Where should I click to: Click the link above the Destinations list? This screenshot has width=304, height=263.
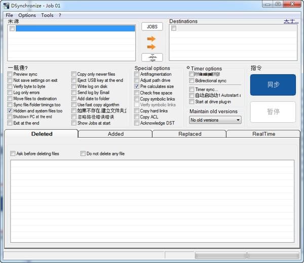[291, 21]
